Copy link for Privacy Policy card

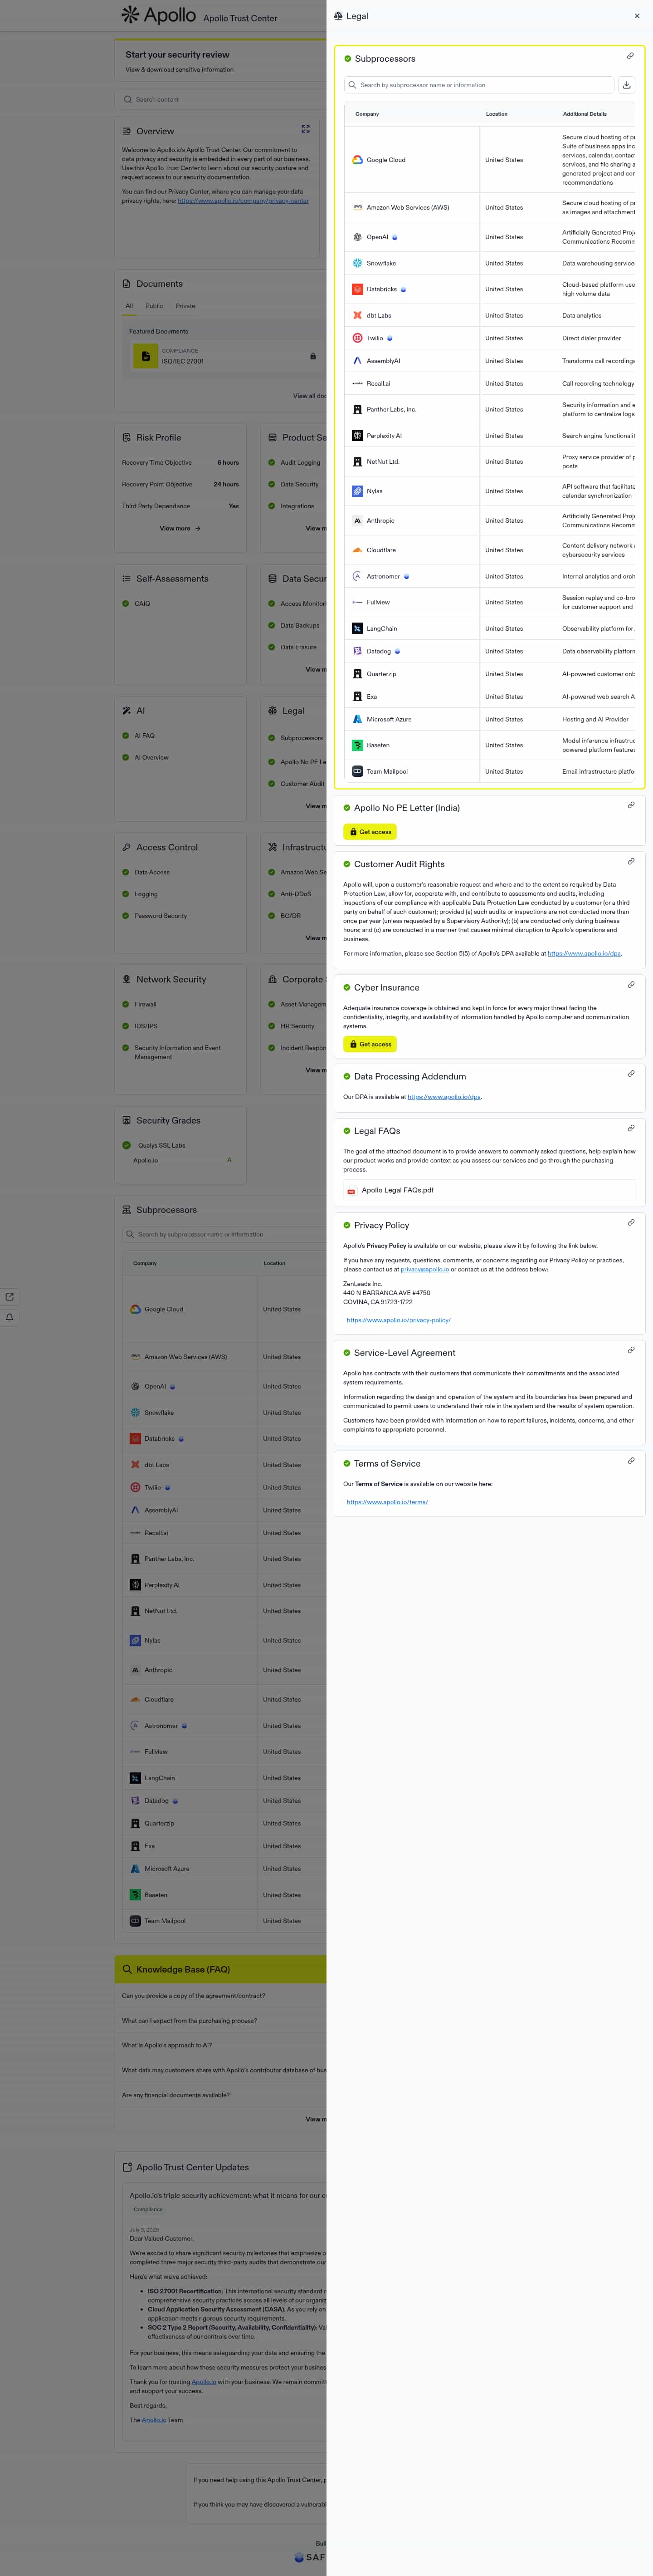[x=631, y=1223]
